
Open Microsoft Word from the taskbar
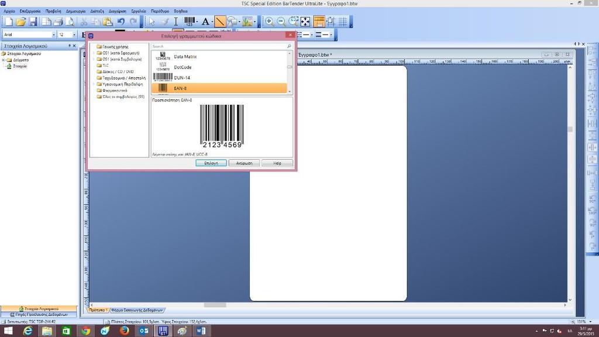click(x=201, y=331)
